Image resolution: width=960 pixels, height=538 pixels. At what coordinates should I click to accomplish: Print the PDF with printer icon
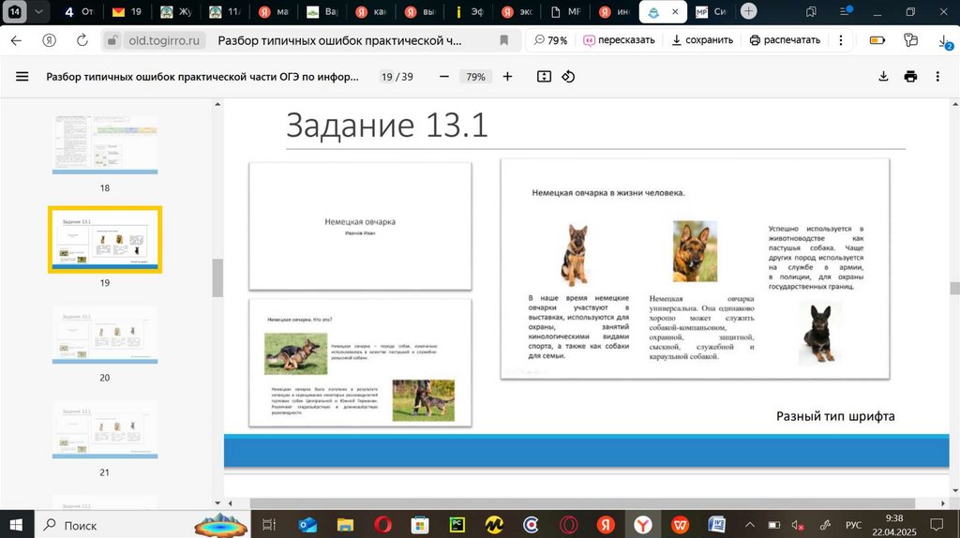(x=910, y=77)
